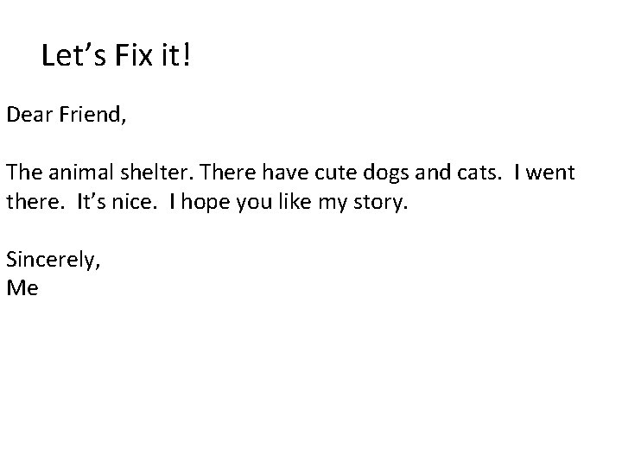This screenshot has height=466, width=622.
Task: Click the 'Sincerely,' closing line
Action: [54, 260]
